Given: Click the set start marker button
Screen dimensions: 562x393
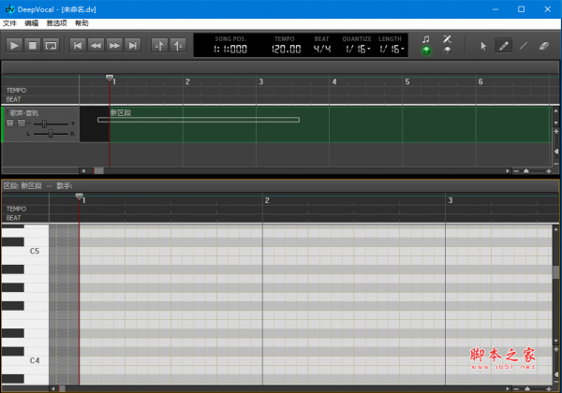Looking at the screenshot, I should [159, 46].
